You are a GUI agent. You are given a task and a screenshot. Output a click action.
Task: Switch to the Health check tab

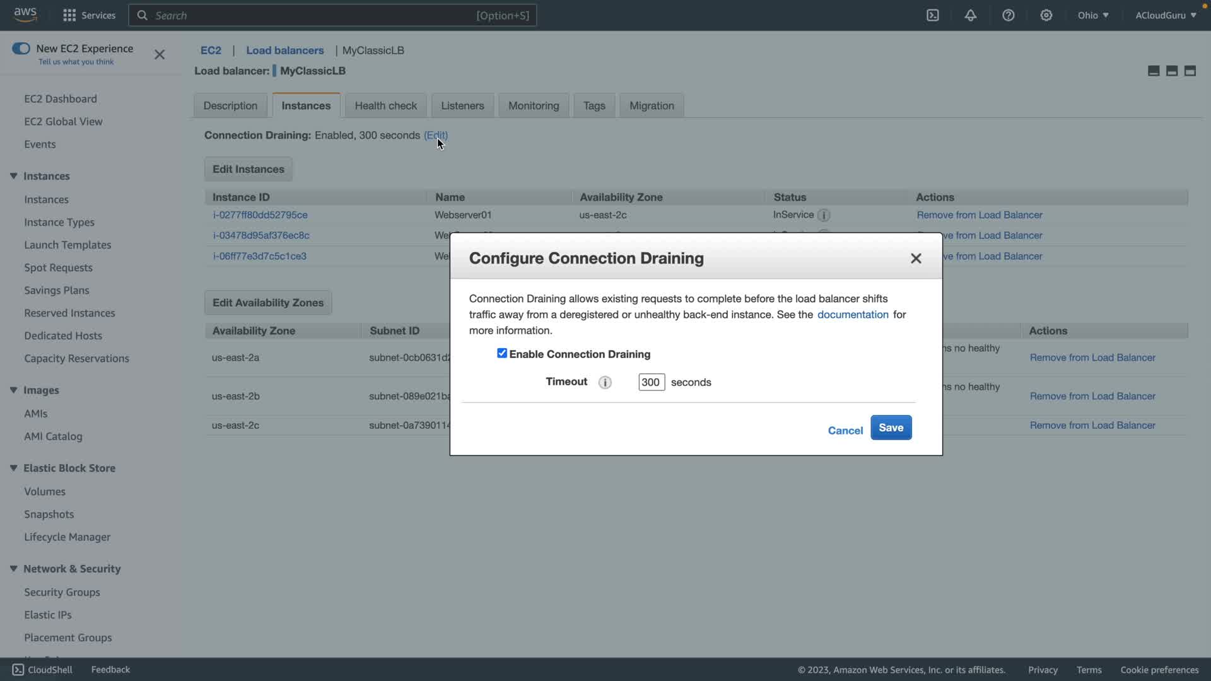coord(385,105)
